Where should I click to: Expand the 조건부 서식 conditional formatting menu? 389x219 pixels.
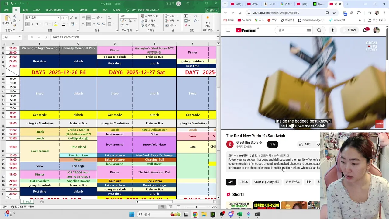coord(151,16)
